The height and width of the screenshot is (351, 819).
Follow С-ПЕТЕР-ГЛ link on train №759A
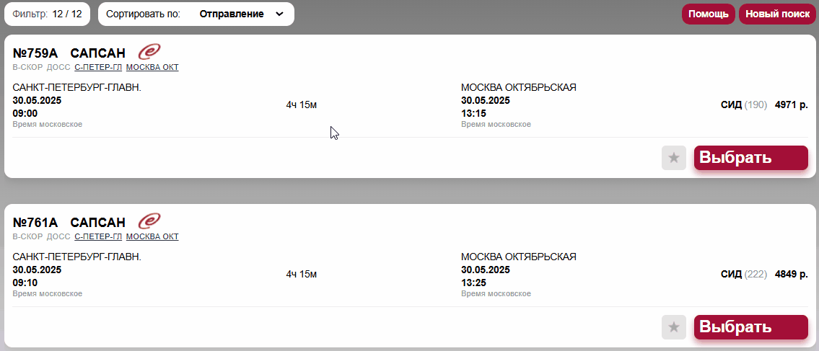98,67
